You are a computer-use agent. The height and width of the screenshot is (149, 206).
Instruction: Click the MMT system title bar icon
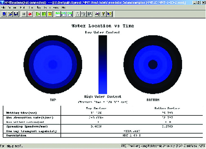[x=3, y=2]
